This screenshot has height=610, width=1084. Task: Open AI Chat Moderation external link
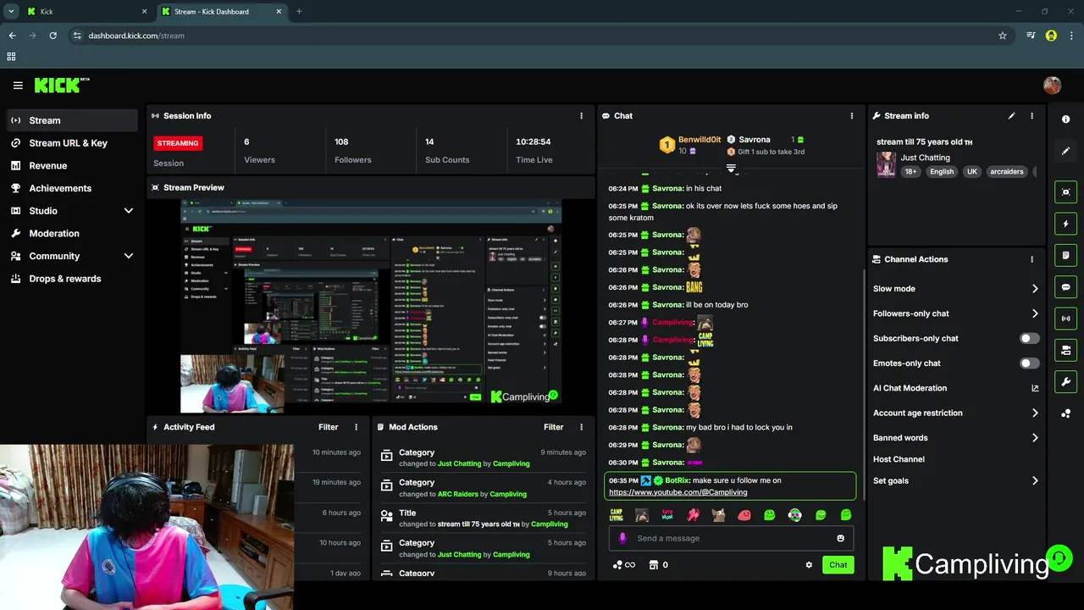pyautogui.click(x=1035, y=388)
